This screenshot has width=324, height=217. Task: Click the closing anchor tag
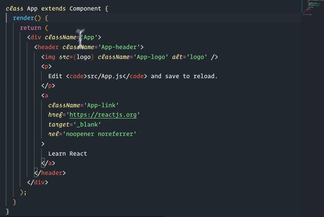48,163
